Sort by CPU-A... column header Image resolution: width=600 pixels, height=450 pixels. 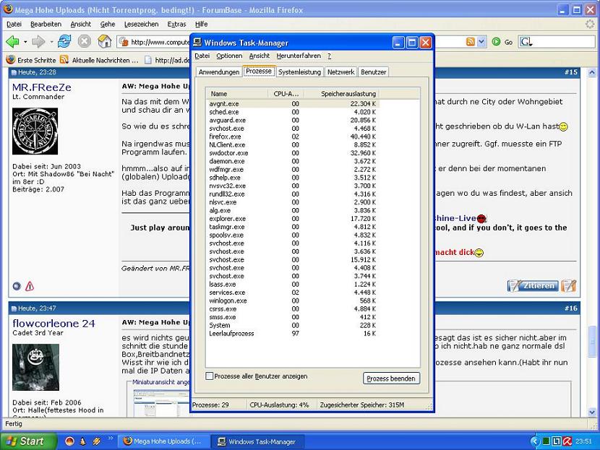pos(286,94)
